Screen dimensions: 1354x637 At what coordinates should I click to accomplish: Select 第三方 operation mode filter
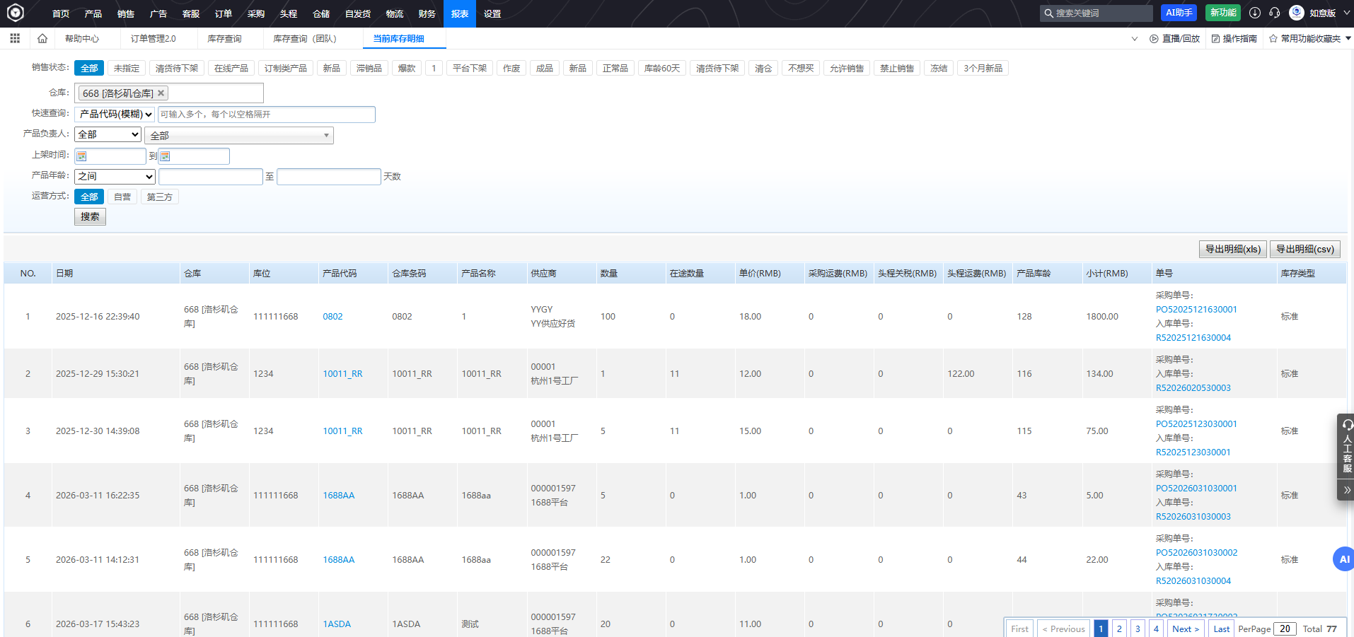tap(160, 197)
